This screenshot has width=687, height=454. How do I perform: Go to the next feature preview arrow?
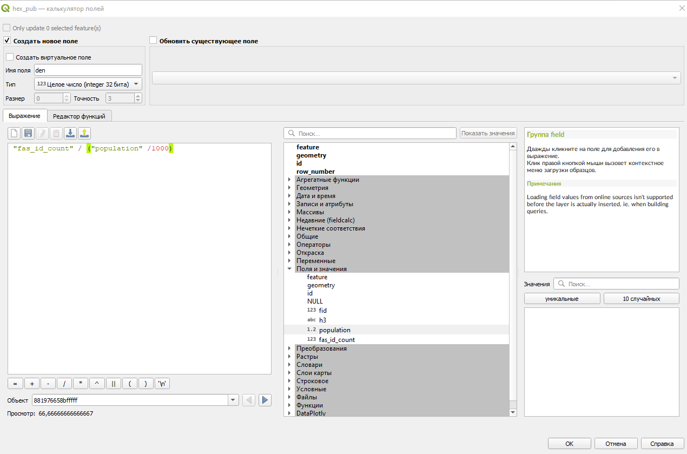tap(265, 400)
